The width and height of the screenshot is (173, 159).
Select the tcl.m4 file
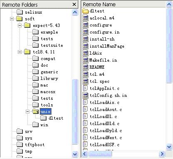click(x=97, y=74)
